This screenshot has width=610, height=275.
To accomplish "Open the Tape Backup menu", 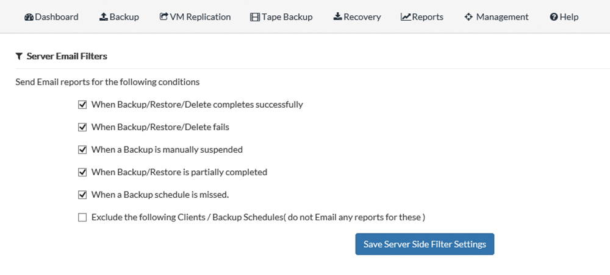I will (281, 17).
